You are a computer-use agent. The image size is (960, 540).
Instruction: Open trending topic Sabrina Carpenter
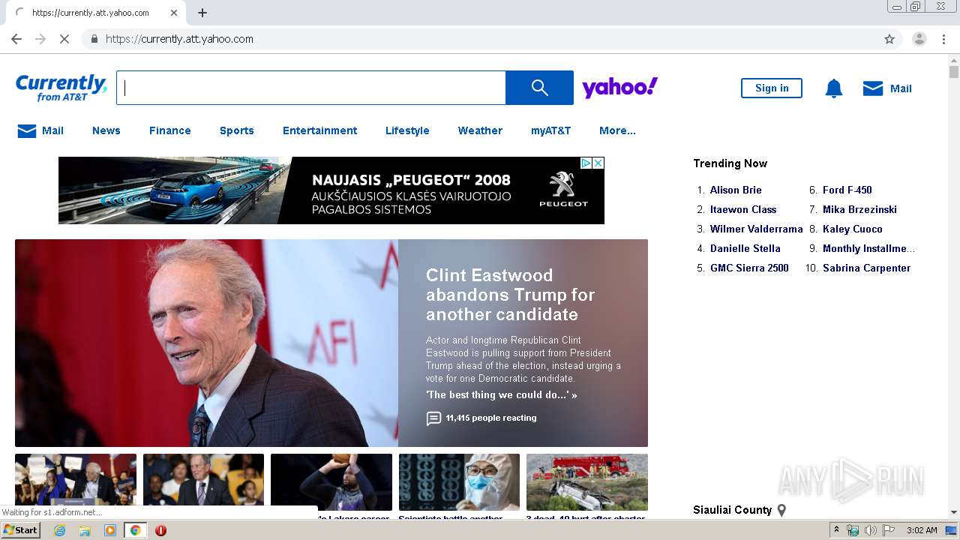point(866,268)
